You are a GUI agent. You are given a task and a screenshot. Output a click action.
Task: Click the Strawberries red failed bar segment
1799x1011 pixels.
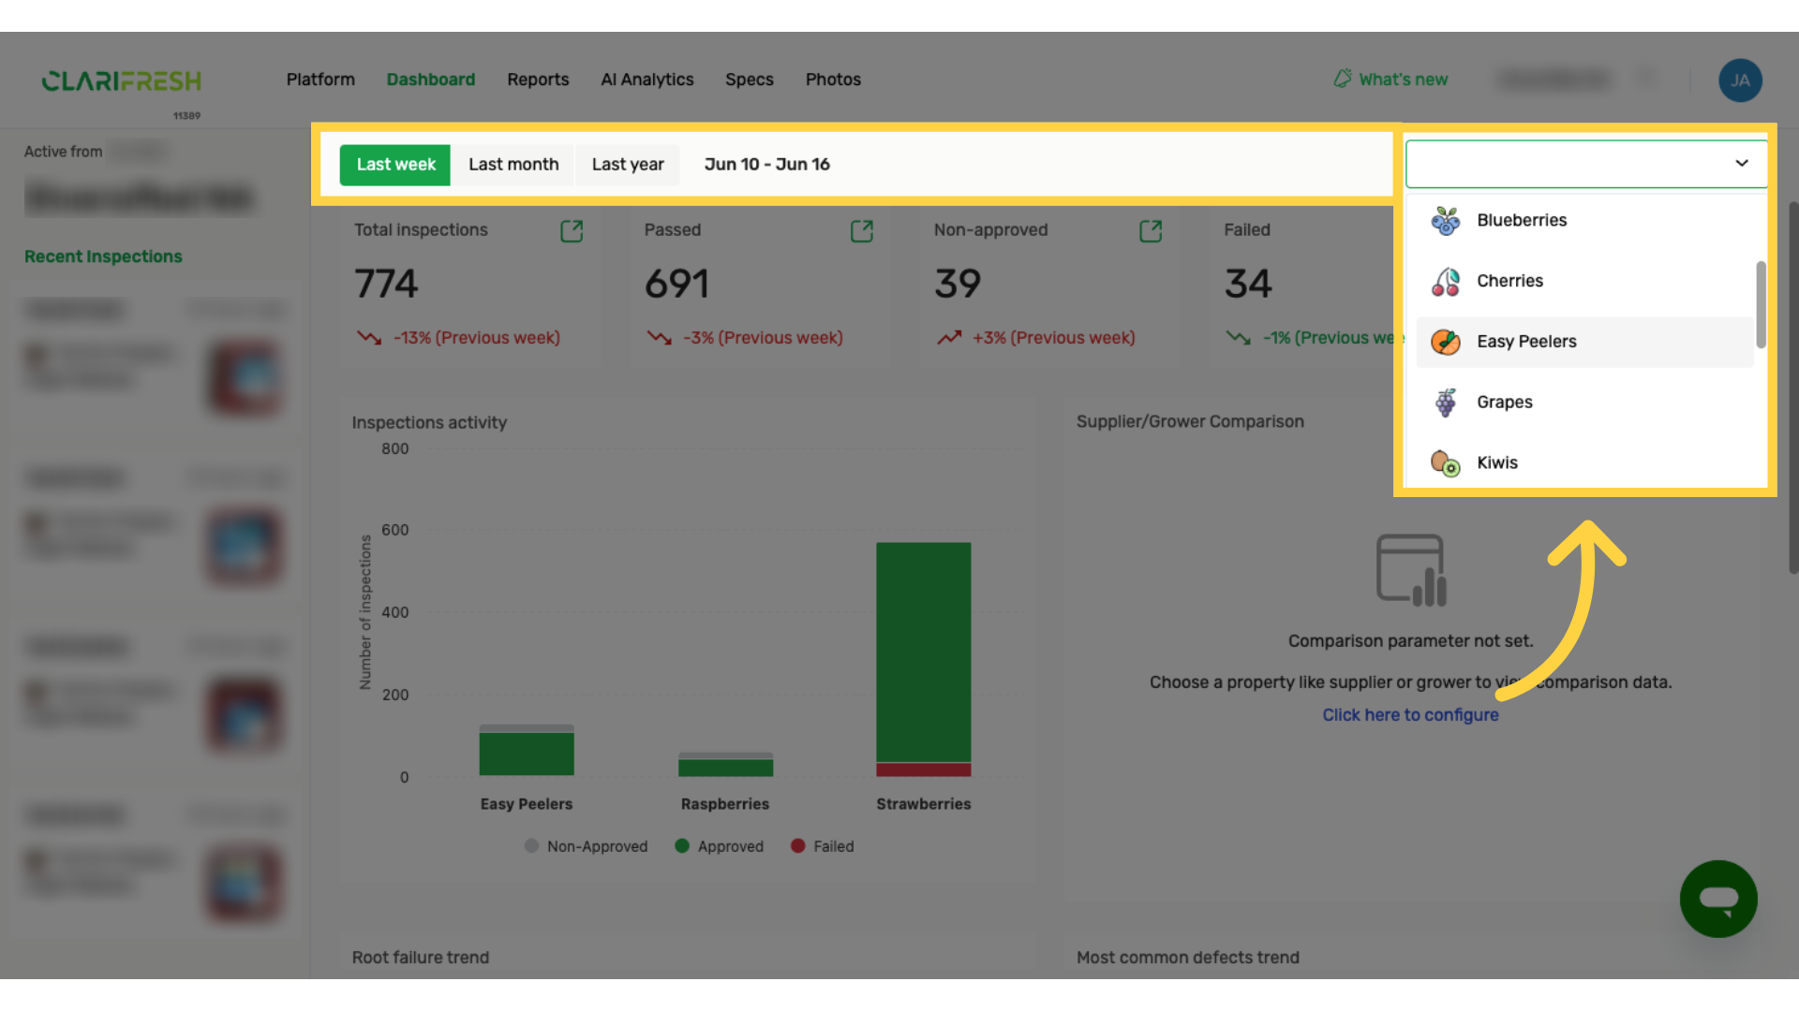[924, 769]
